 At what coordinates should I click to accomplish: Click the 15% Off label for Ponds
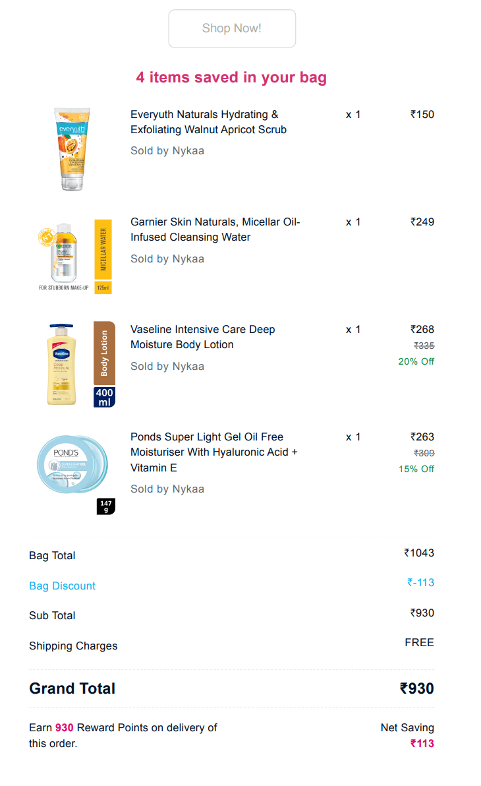point(416,469)
